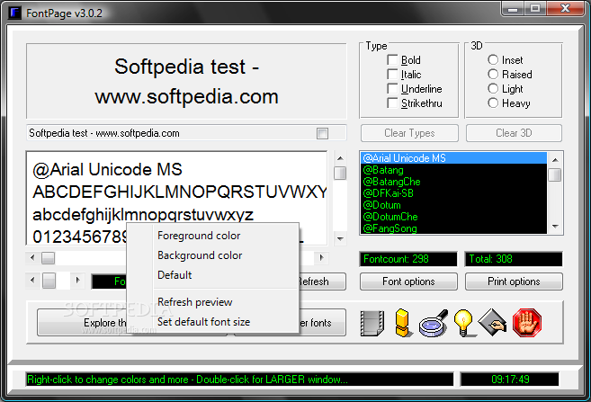The width and height of the screenshot is (591, 402).
Task: Click the font list scroll up arrow
Action: click(x=555, y=160)
